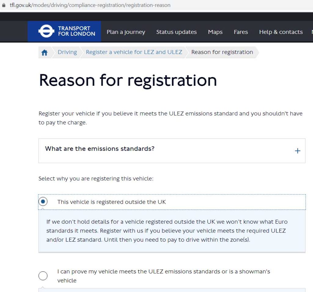Open the Status updates menu

[176, 32]
